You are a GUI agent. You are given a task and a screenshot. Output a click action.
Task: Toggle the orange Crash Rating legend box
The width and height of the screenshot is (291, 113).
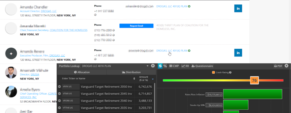(213, 73)
